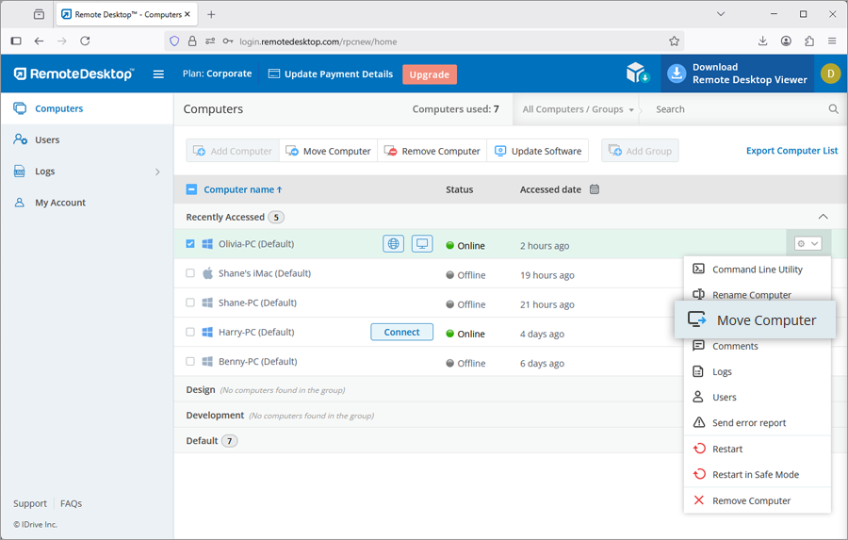
Task: Choose Move Computer in context menu
Action: (x=755, y=319)
